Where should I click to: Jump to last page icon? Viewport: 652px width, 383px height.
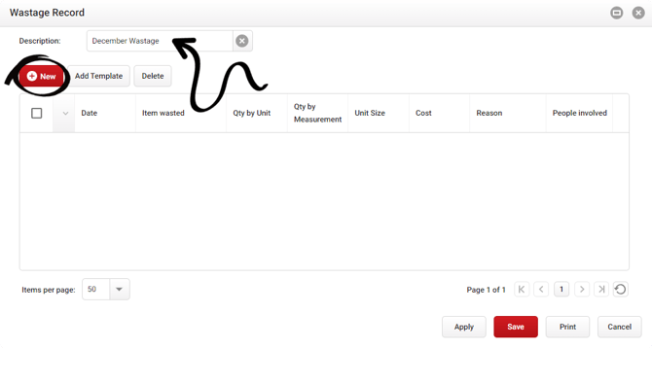click(x=601, y=289)
